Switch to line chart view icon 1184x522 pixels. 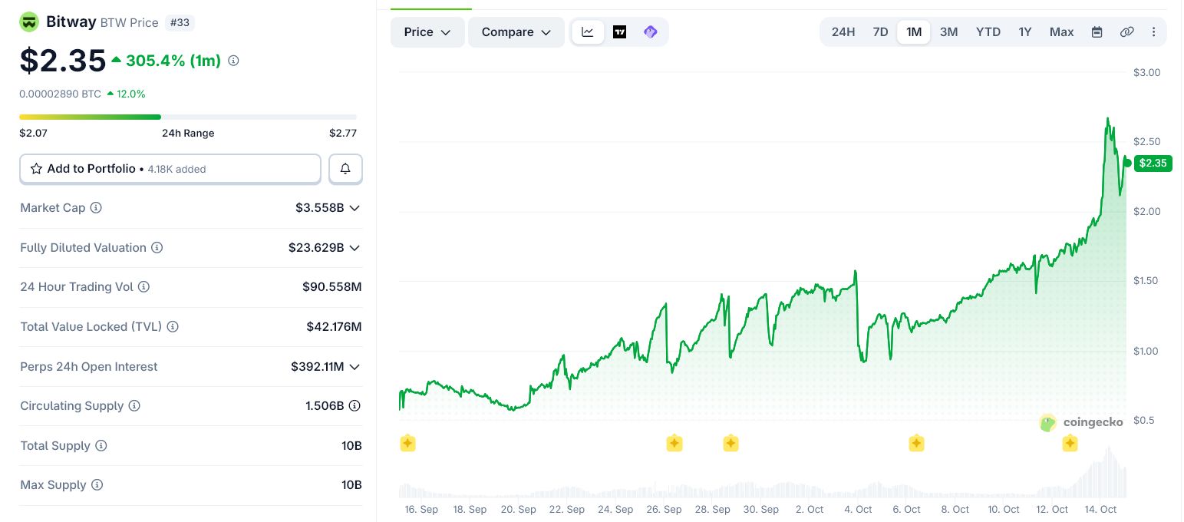point(588,32)
